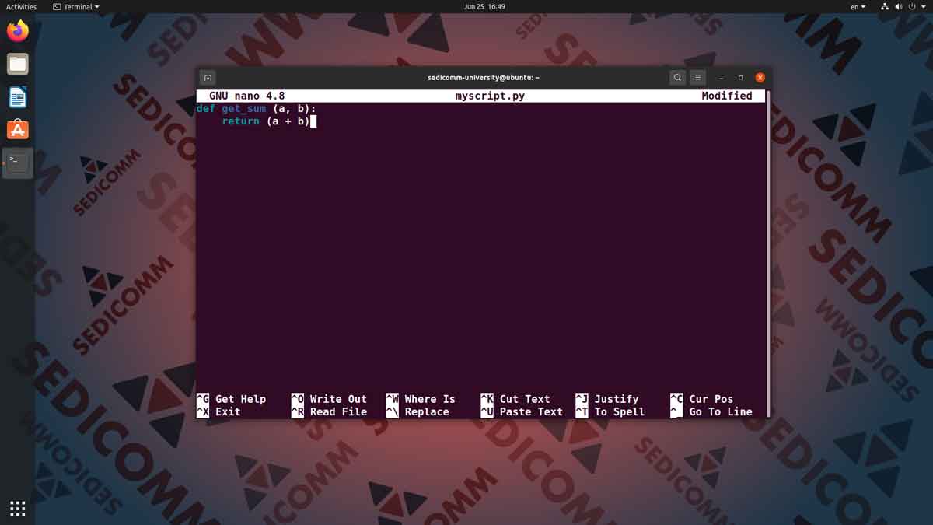933x525 pixels.
Task: Open the Files manager in dock
Action: [x=18, y=64]
